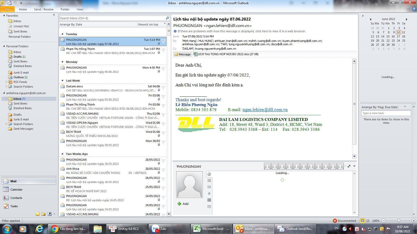Show meetings calendar-grid icon in People Pane

(x=209, y=200)
